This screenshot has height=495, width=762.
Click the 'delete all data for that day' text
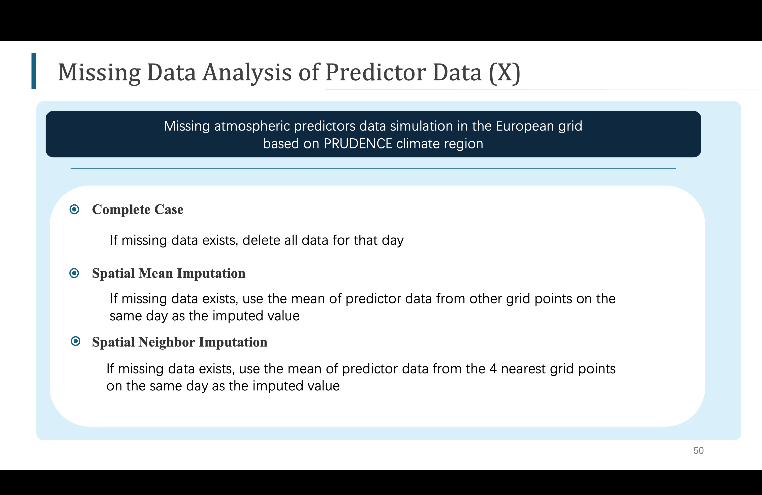pyautogui.click(x=323, y=240)
